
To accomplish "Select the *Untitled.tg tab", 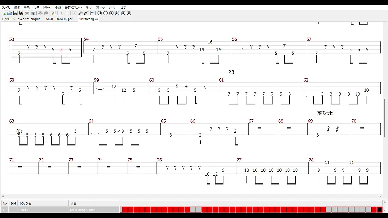I will [x=86, y=19].
